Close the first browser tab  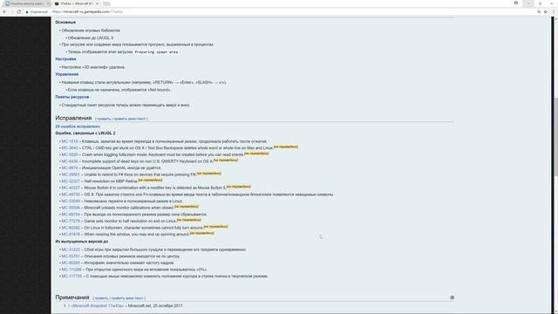pos(48,3)
